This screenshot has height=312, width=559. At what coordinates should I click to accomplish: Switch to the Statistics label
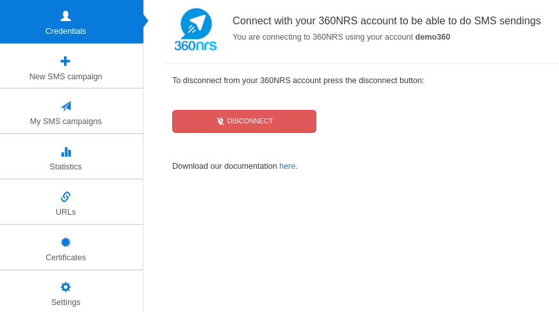point(65,167)
